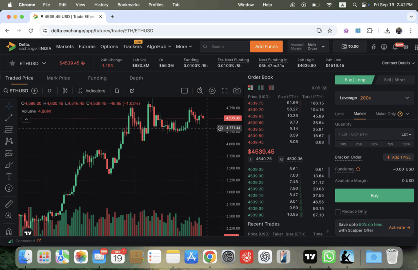Open the Lot unit dropdown
The height and width of the screenshot is (270, 418).
tap(406, 135)
